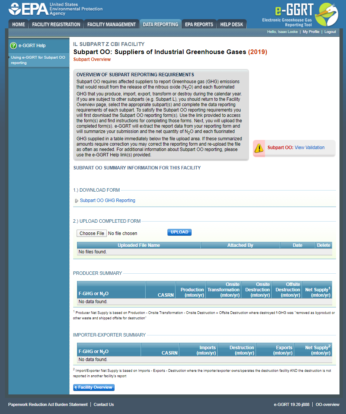Click the yellow validation warning icon
The height and width of the screenshot is (414, 346).
click(x=259, y=148)
